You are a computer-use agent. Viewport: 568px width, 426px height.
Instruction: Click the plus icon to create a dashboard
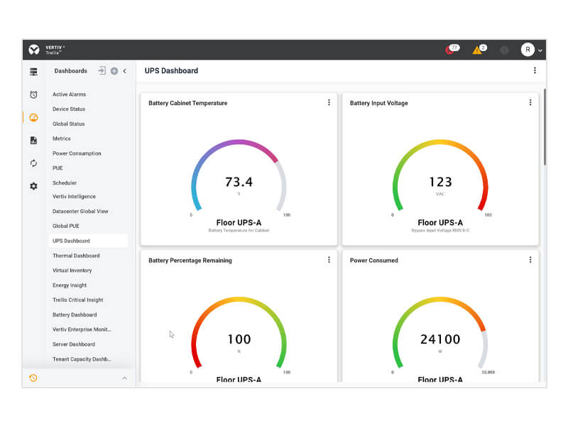(x=114, y=71)
